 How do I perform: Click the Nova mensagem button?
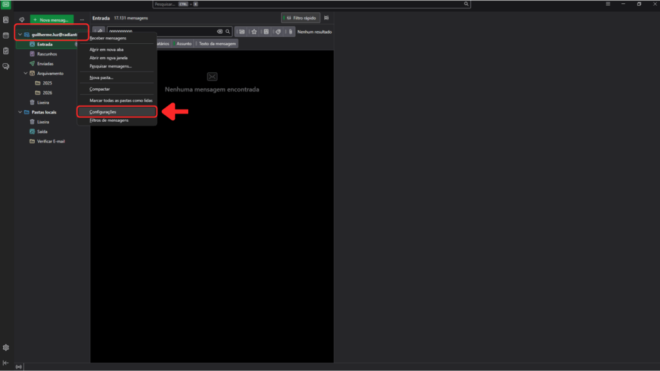click(52, 20)
